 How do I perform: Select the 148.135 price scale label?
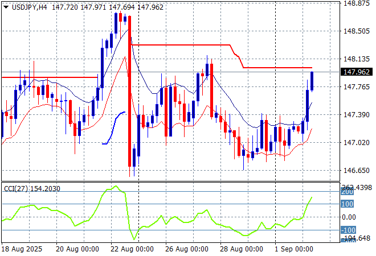(357, 59)
